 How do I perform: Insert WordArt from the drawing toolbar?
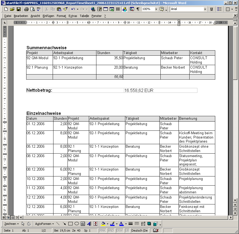[89, 224]
